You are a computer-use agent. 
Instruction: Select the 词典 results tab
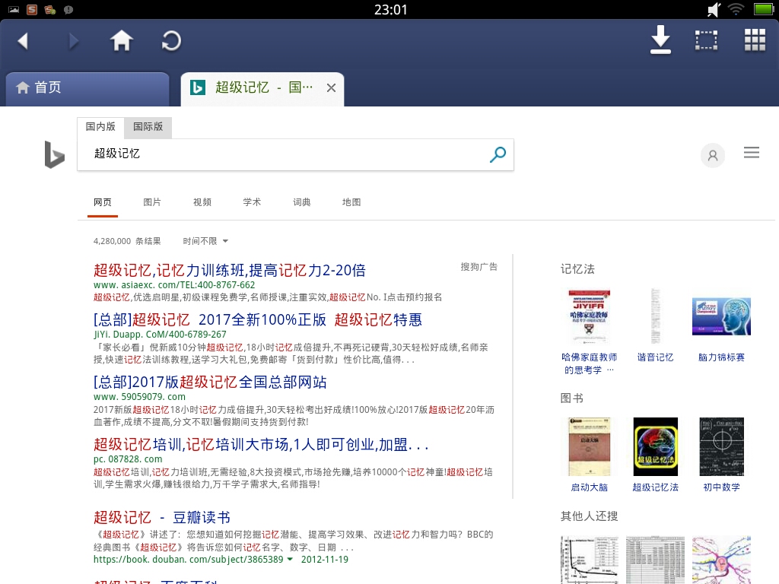click(301, 202)
